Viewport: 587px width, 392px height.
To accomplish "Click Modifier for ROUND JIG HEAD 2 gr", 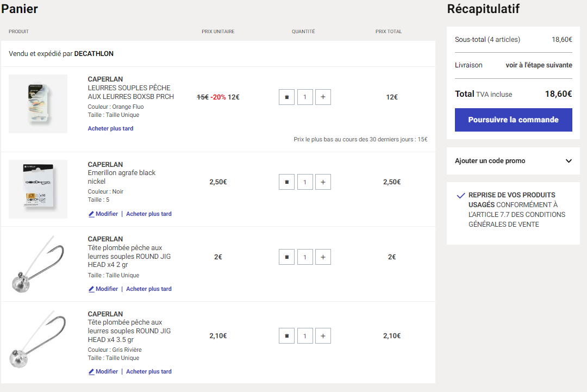I will 103,289.
